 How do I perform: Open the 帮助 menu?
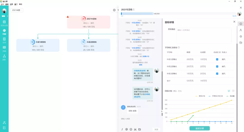coord(21,4)
